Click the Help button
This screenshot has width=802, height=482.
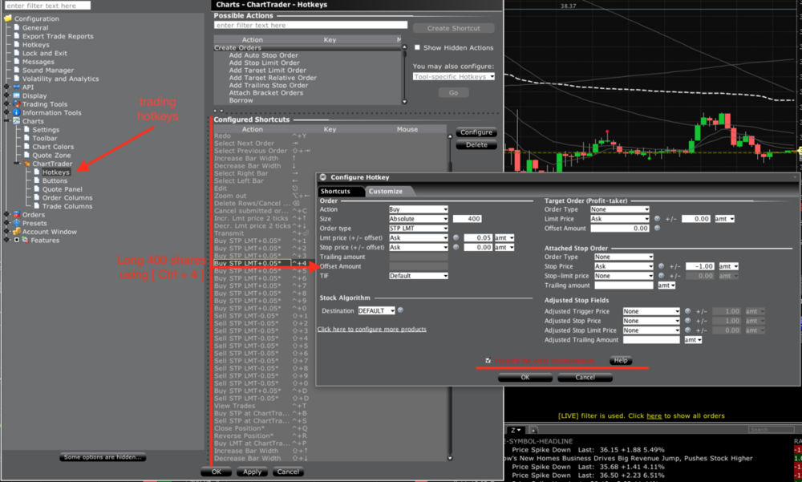[621, 361]
